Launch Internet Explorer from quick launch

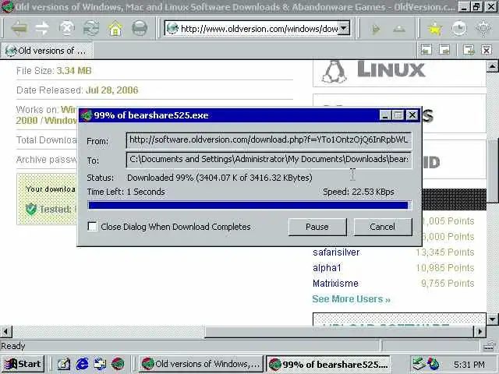pos(82,364)
